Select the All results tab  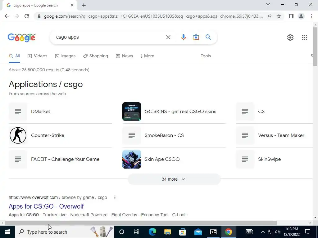(x=14, y=56)
